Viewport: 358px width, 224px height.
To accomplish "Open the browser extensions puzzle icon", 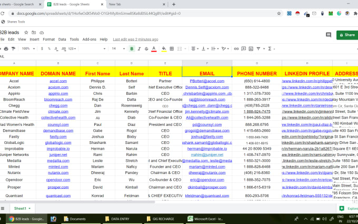I will pyautogui.click(x=355, y=14).
